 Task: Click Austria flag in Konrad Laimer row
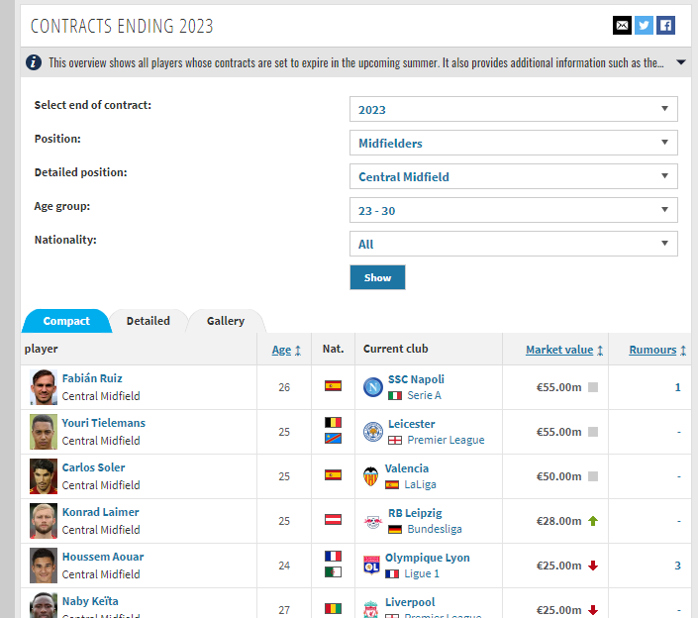click(333, 519)
